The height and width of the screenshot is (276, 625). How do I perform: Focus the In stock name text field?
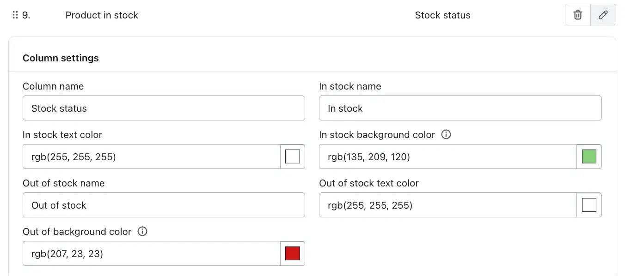click(460, 108)
